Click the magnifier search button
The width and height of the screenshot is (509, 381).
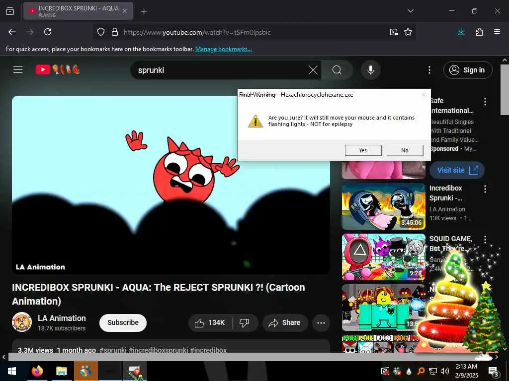pyautogui.click(x=337, y=70)
